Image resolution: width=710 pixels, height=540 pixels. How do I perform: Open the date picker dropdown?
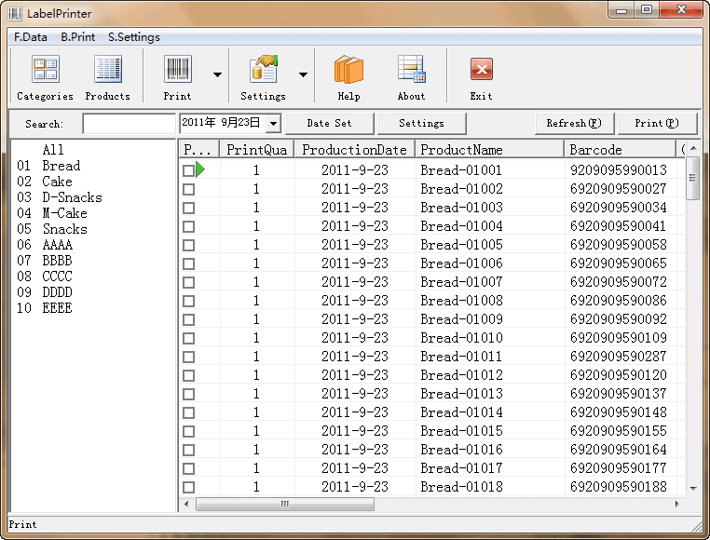(x=273, y=124)
